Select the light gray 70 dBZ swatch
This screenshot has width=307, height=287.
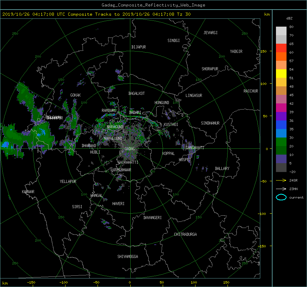pos(281,31)
